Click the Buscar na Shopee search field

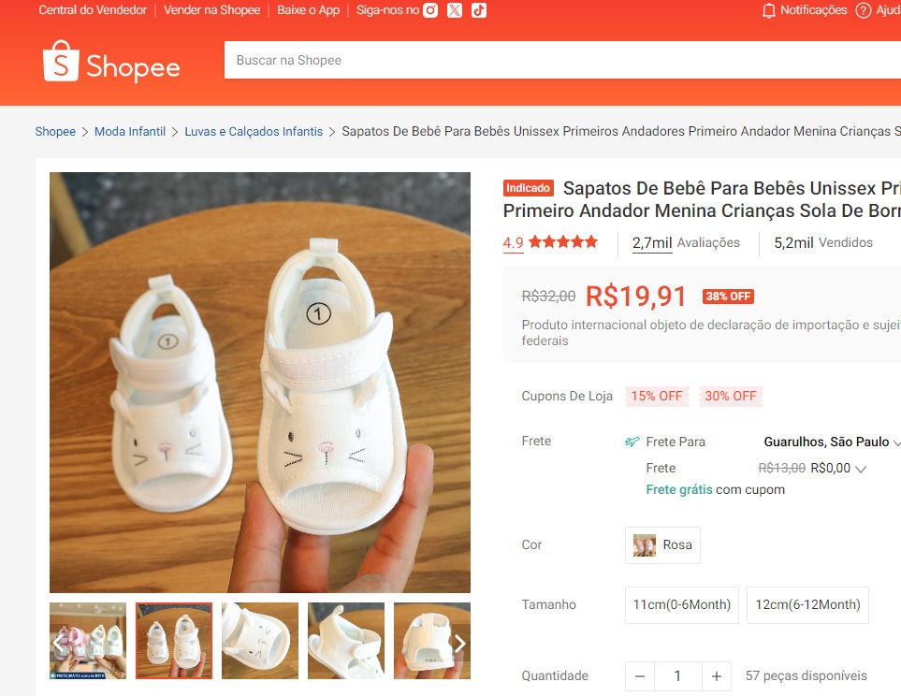(x=561, y=61)
